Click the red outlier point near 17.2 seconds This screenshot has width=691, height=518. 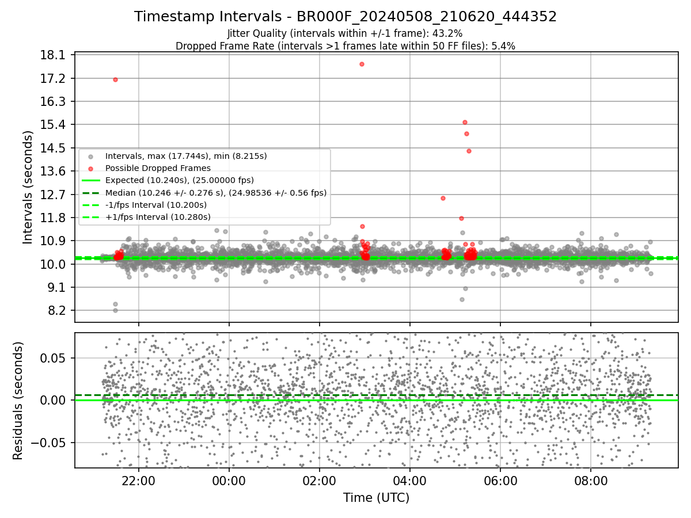coord(115,79)
